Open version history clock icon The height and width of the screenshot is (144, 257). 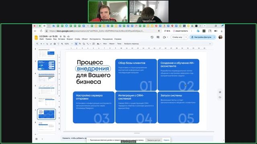[x=152, y=37]
